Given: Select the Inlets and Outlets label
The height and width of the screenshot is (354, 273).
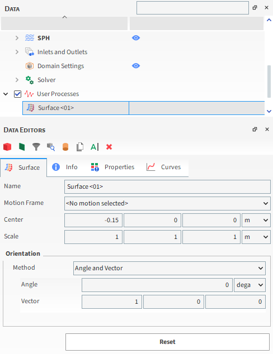Looking at the screenshot, I should (x=63, y=52).
